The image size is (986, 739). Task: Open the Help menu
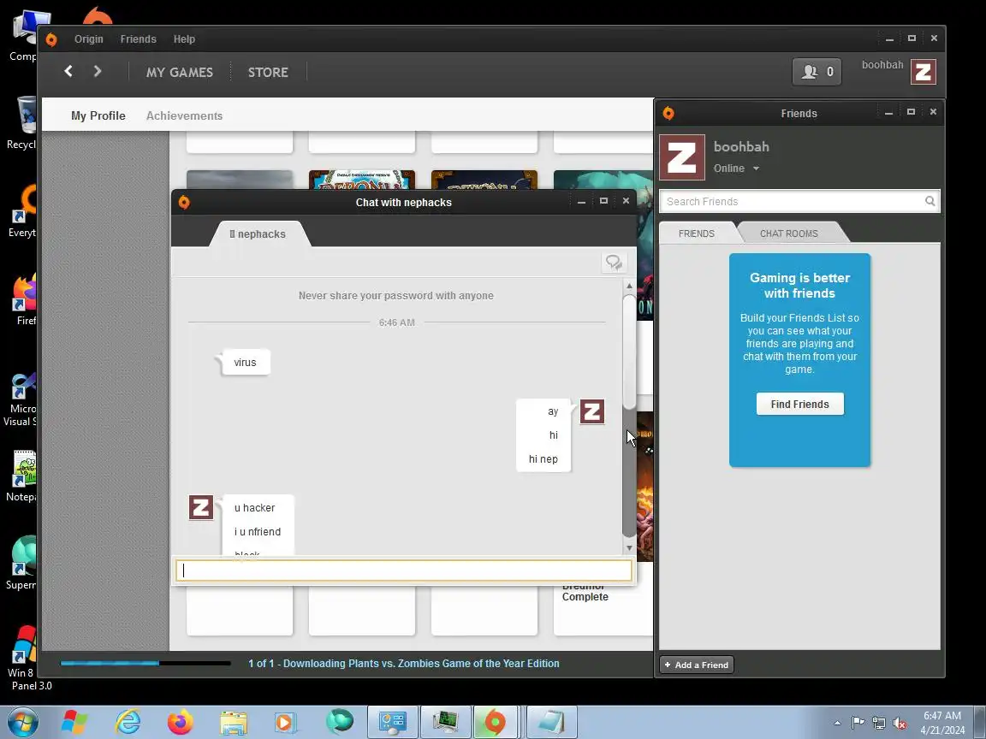click(x=184, y=39)
